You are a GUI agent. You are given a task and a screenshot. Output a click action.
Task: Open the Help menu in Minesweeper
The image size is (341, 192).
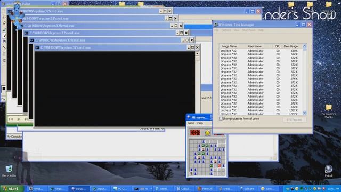[200, 123]
